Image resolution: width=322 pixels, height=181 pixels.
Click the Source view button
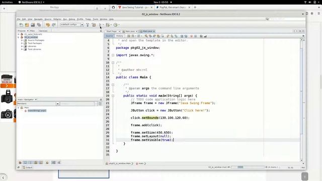click(x=109, y=36)
